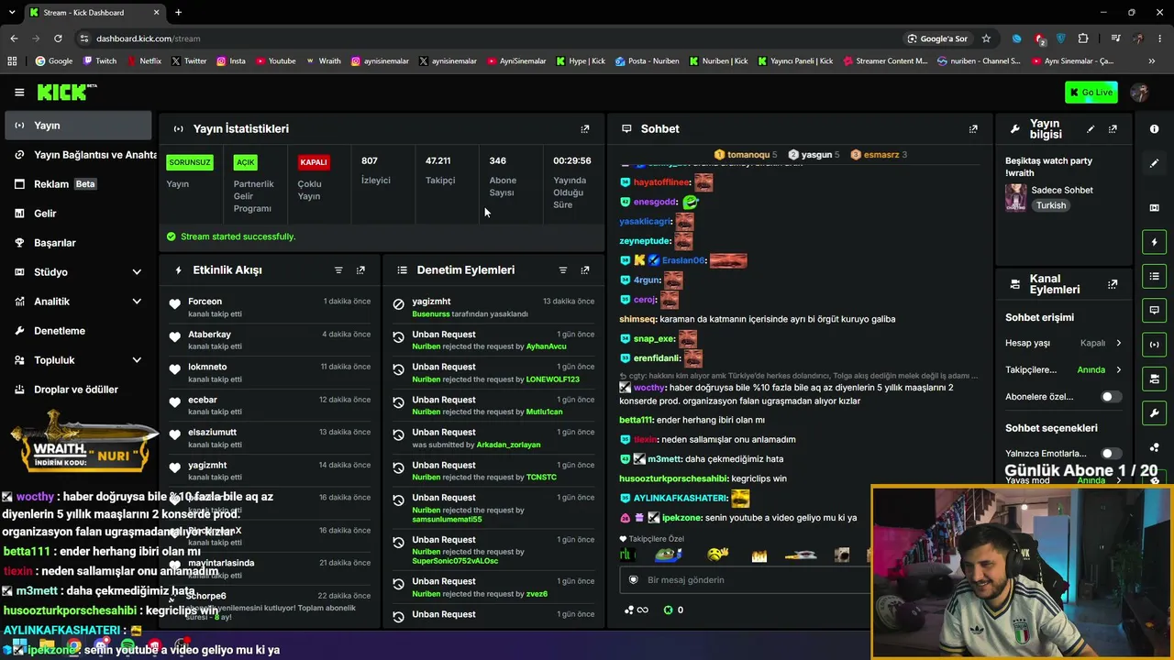Image resolution: width=1174 pixels, height=660 pixels.
Task: Open the hamburger sidebar menu
Action: [19, 92]
